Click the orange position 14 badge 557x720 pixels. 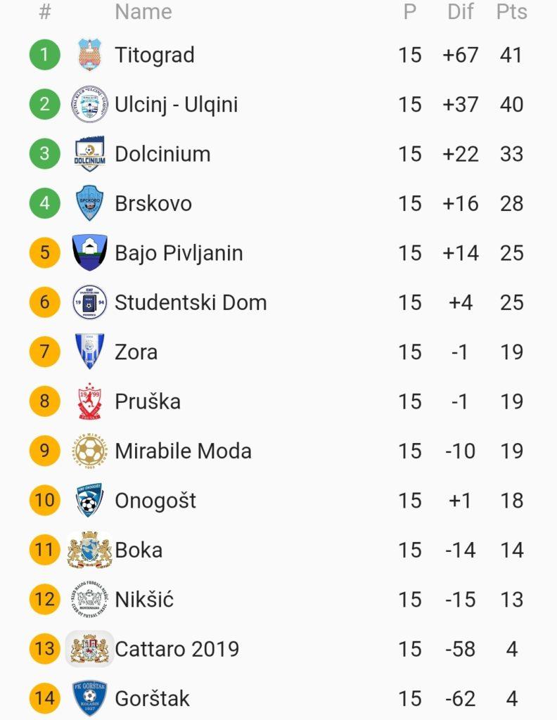[x=45, y=698]
